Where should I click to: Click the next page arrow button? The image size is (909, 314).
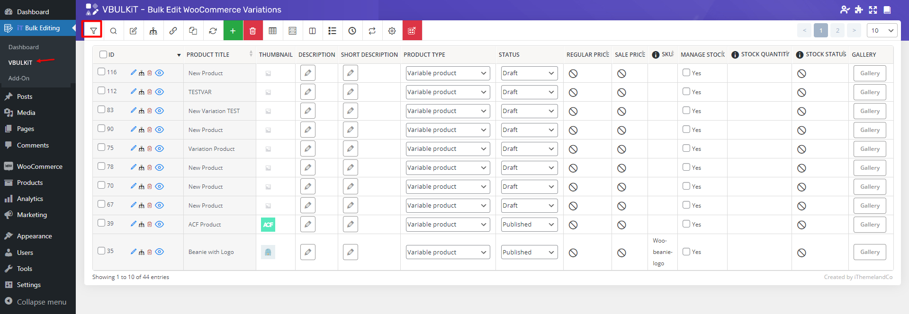(x=854, y=30)
